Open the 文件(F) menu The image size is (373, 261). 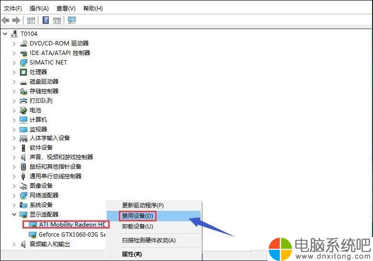pyautogui.click(x=13, y=9)
